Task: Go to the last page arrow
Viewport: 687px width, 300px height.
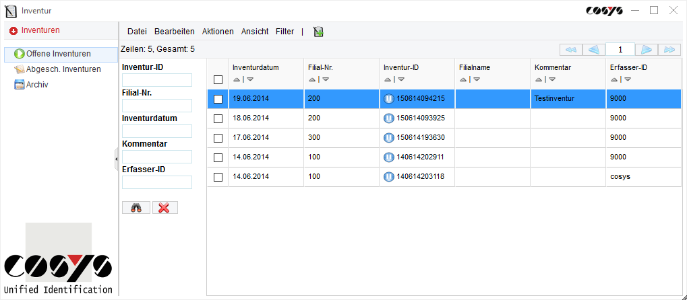Action: [669, 49]
